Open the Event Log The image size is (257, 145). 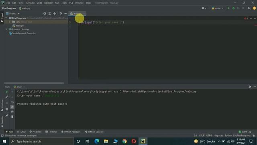pos(245,132)
